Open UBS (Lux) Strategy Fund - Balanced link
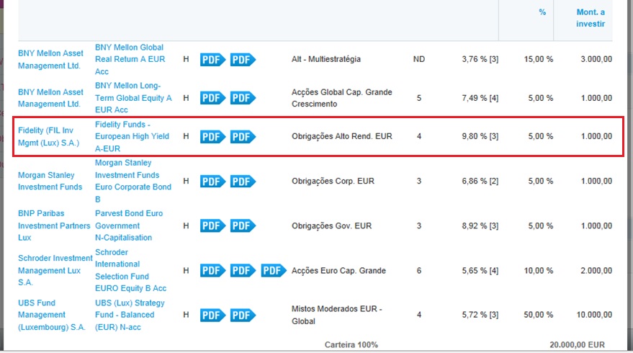 coord(130,315)
